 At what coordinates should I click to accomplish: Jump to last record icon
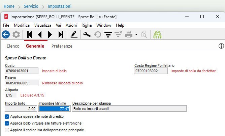(61, 34)
